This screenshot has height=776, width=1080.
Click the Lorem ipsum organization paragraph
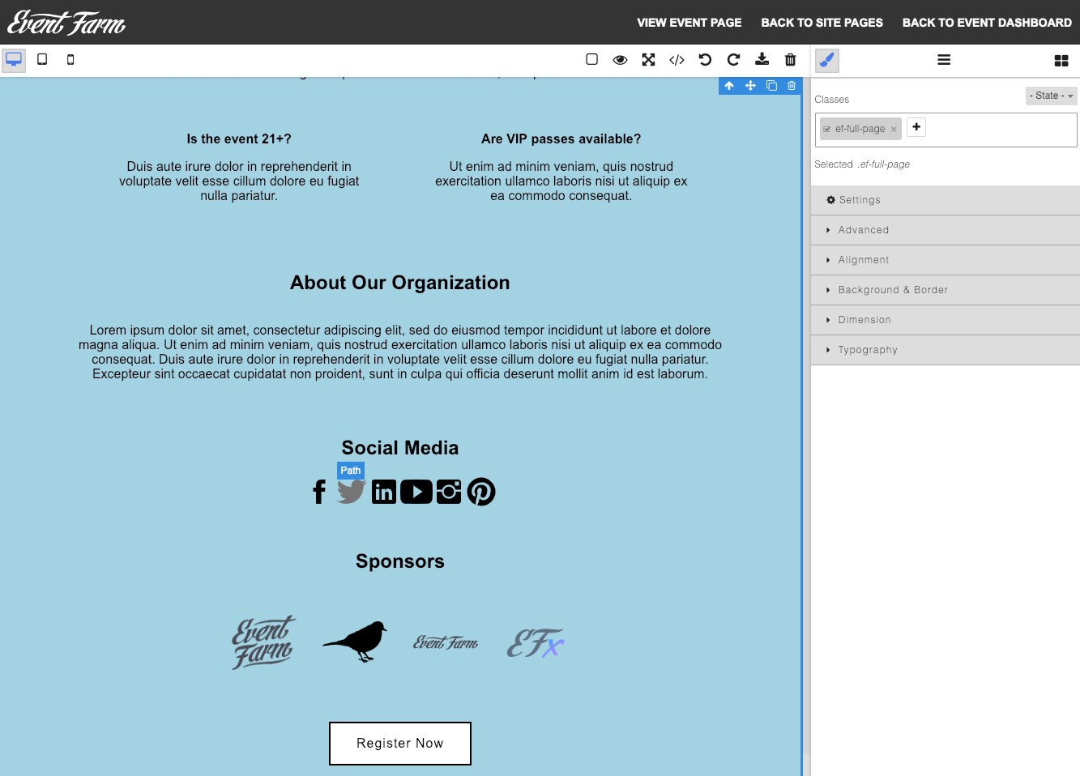coord(400,352)
